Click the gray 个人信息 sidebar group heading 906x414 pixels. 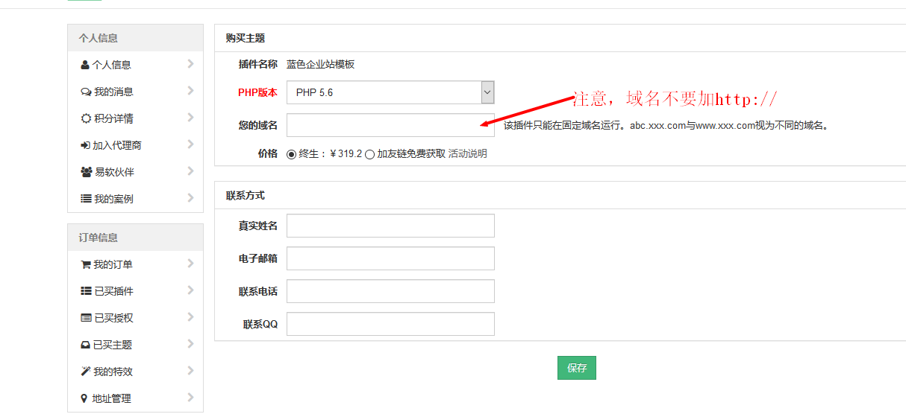tap(99, 38)
